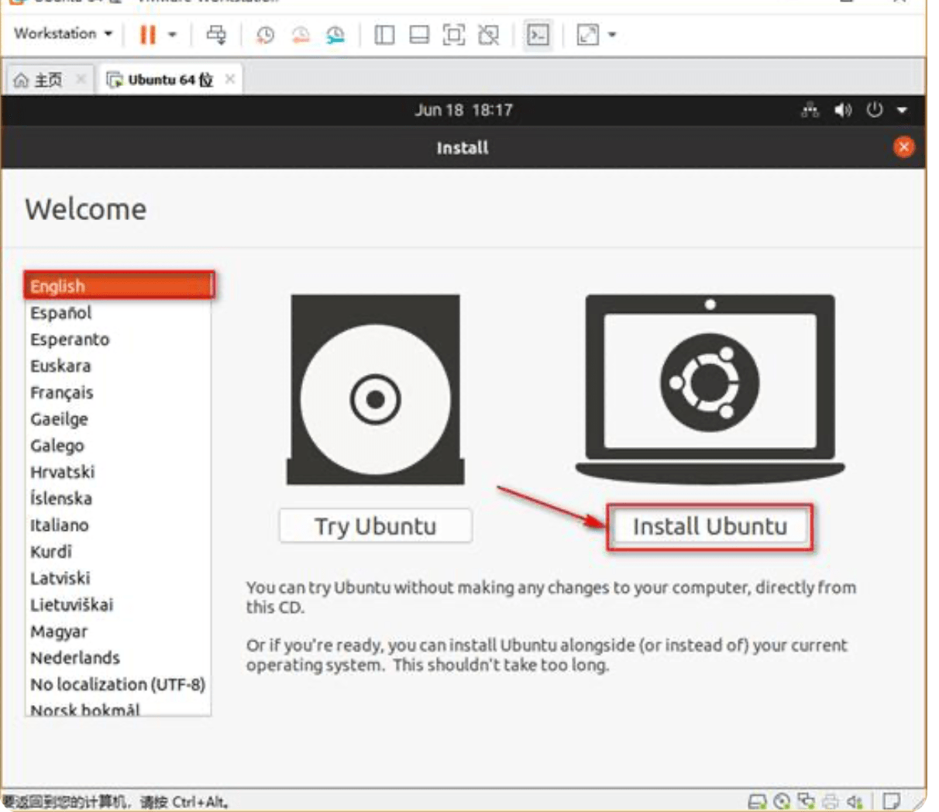Open the Jun 18 18:17 clock menu
The image size is (939, 812).
coord(463,110)
